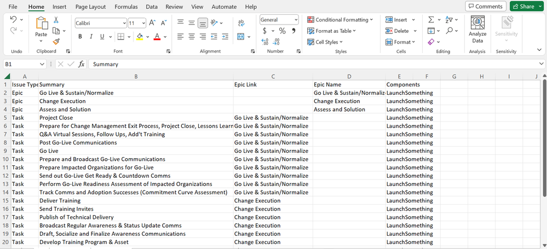Click the Borders icon
This screenshot has width=547, height=249.
click(x=120, y=37)
